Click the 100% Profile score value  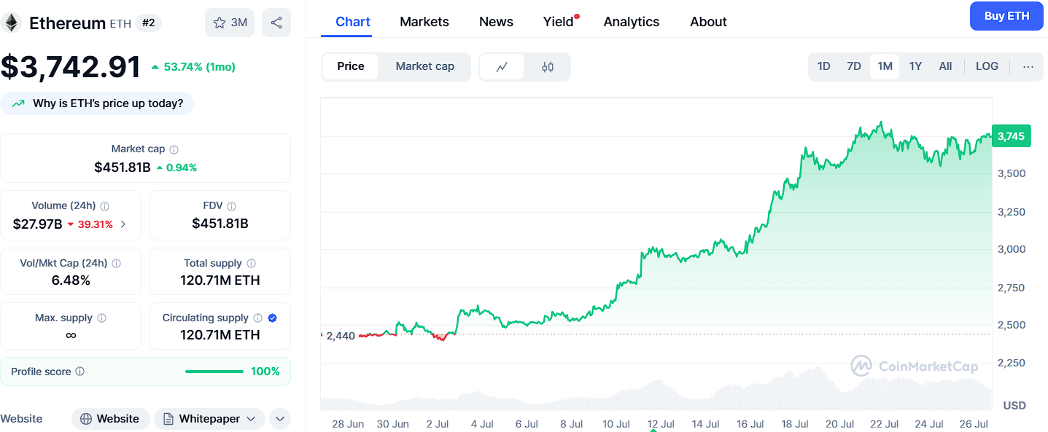[265, 372]
